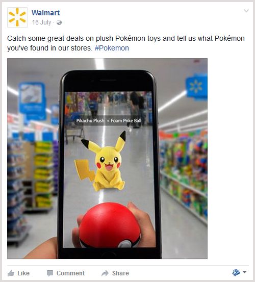Click the blue Walmart spark sign in photo
Screen dimensions: 255x282
click(x=196, y=87)
